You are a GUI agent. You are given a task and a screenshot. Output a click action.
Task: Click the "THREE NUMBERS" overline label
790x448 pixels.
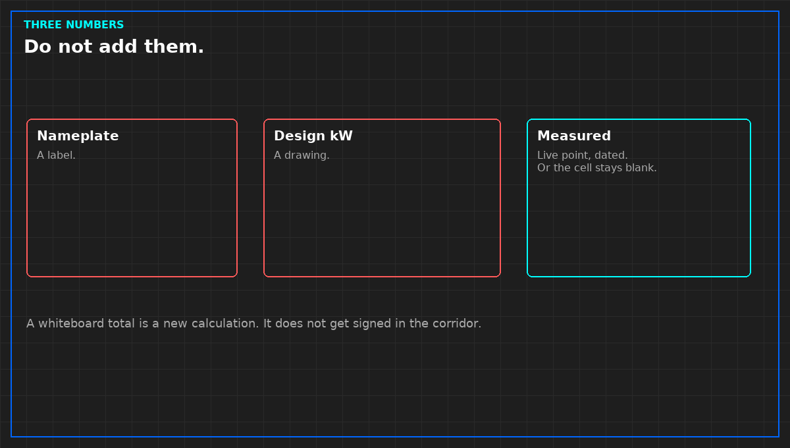tap(74, 25)
